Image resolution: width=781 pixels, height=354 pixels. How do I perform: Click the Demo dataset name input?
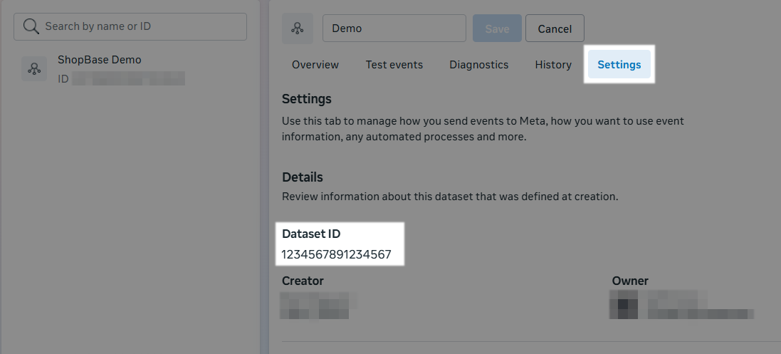click(394, 28)
